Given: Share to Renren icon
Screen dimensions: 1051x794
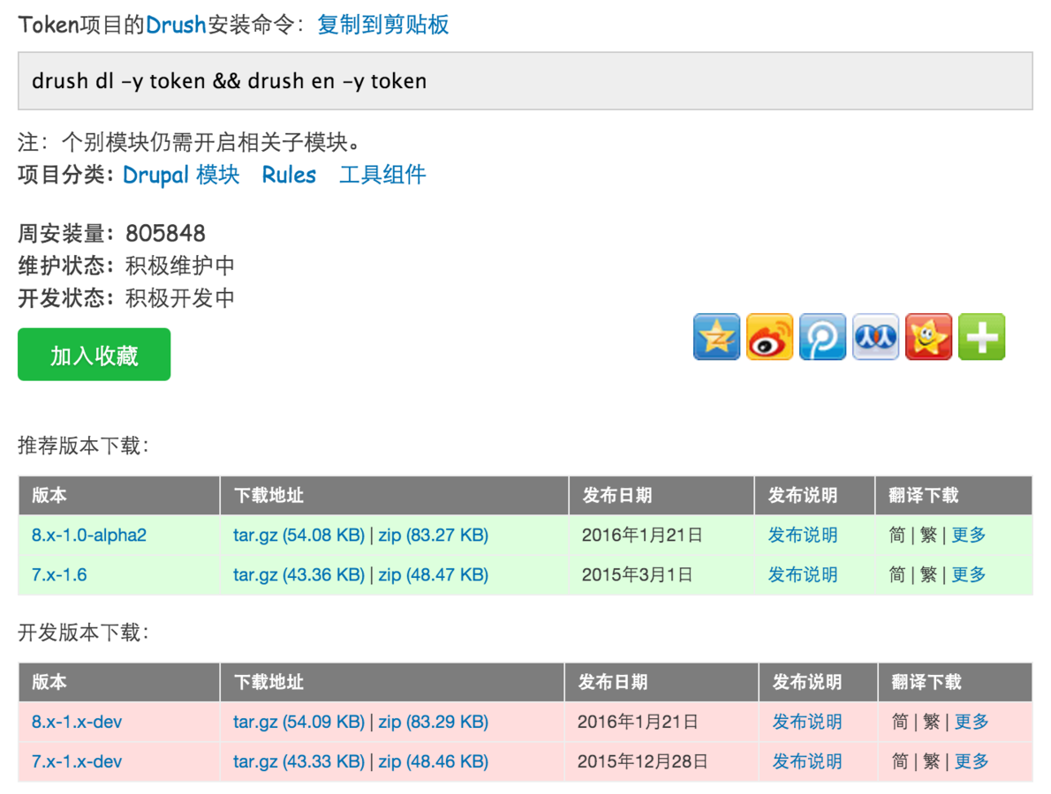Looking at the screenshot, I should click(875, 337).
